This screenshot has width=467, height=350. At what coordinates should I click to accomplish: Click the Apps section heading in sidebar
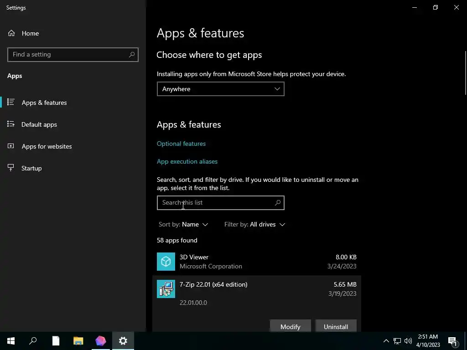click(15, 76)
